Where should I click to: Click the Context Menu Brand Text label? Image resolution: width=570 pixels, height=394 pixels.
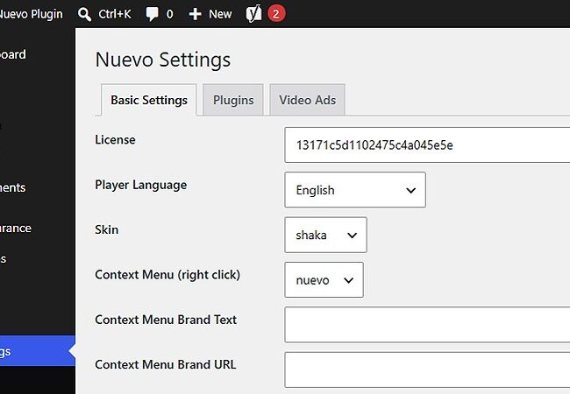[x=166, y=320]
